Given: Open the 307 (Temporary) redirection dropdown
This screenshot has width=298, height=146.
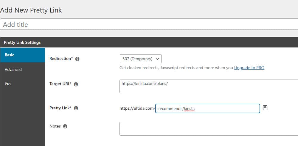Looking at the screenshot, I should 141,59.
